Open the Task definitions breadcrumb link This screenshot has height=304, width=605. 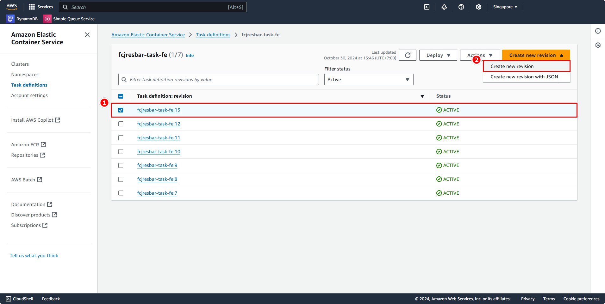[x=213, y=35]
